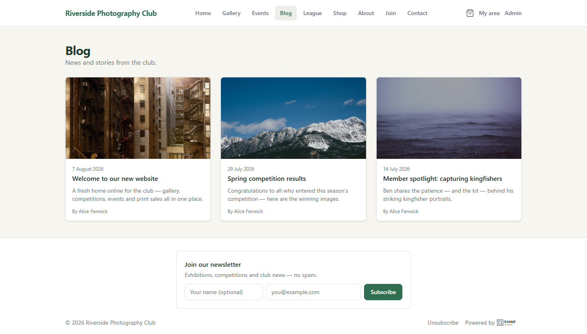Screen dimensions: 587x334
Task: Click the '16 July 2026' date
Action: [396, 169]
